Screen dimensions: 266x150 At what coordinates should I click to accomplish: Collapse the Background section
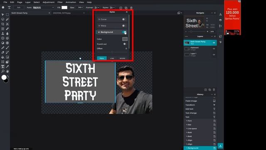click(x=99, y=32)
